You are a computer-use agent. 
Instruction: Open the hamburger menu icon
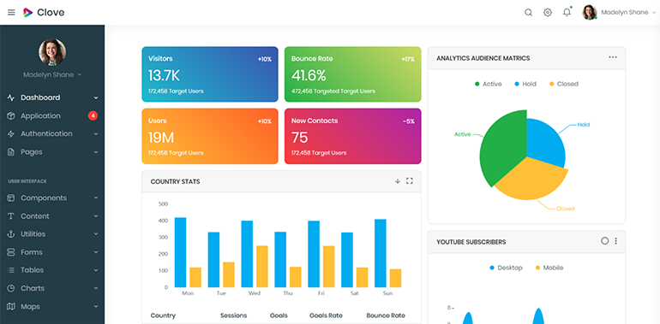11,13
